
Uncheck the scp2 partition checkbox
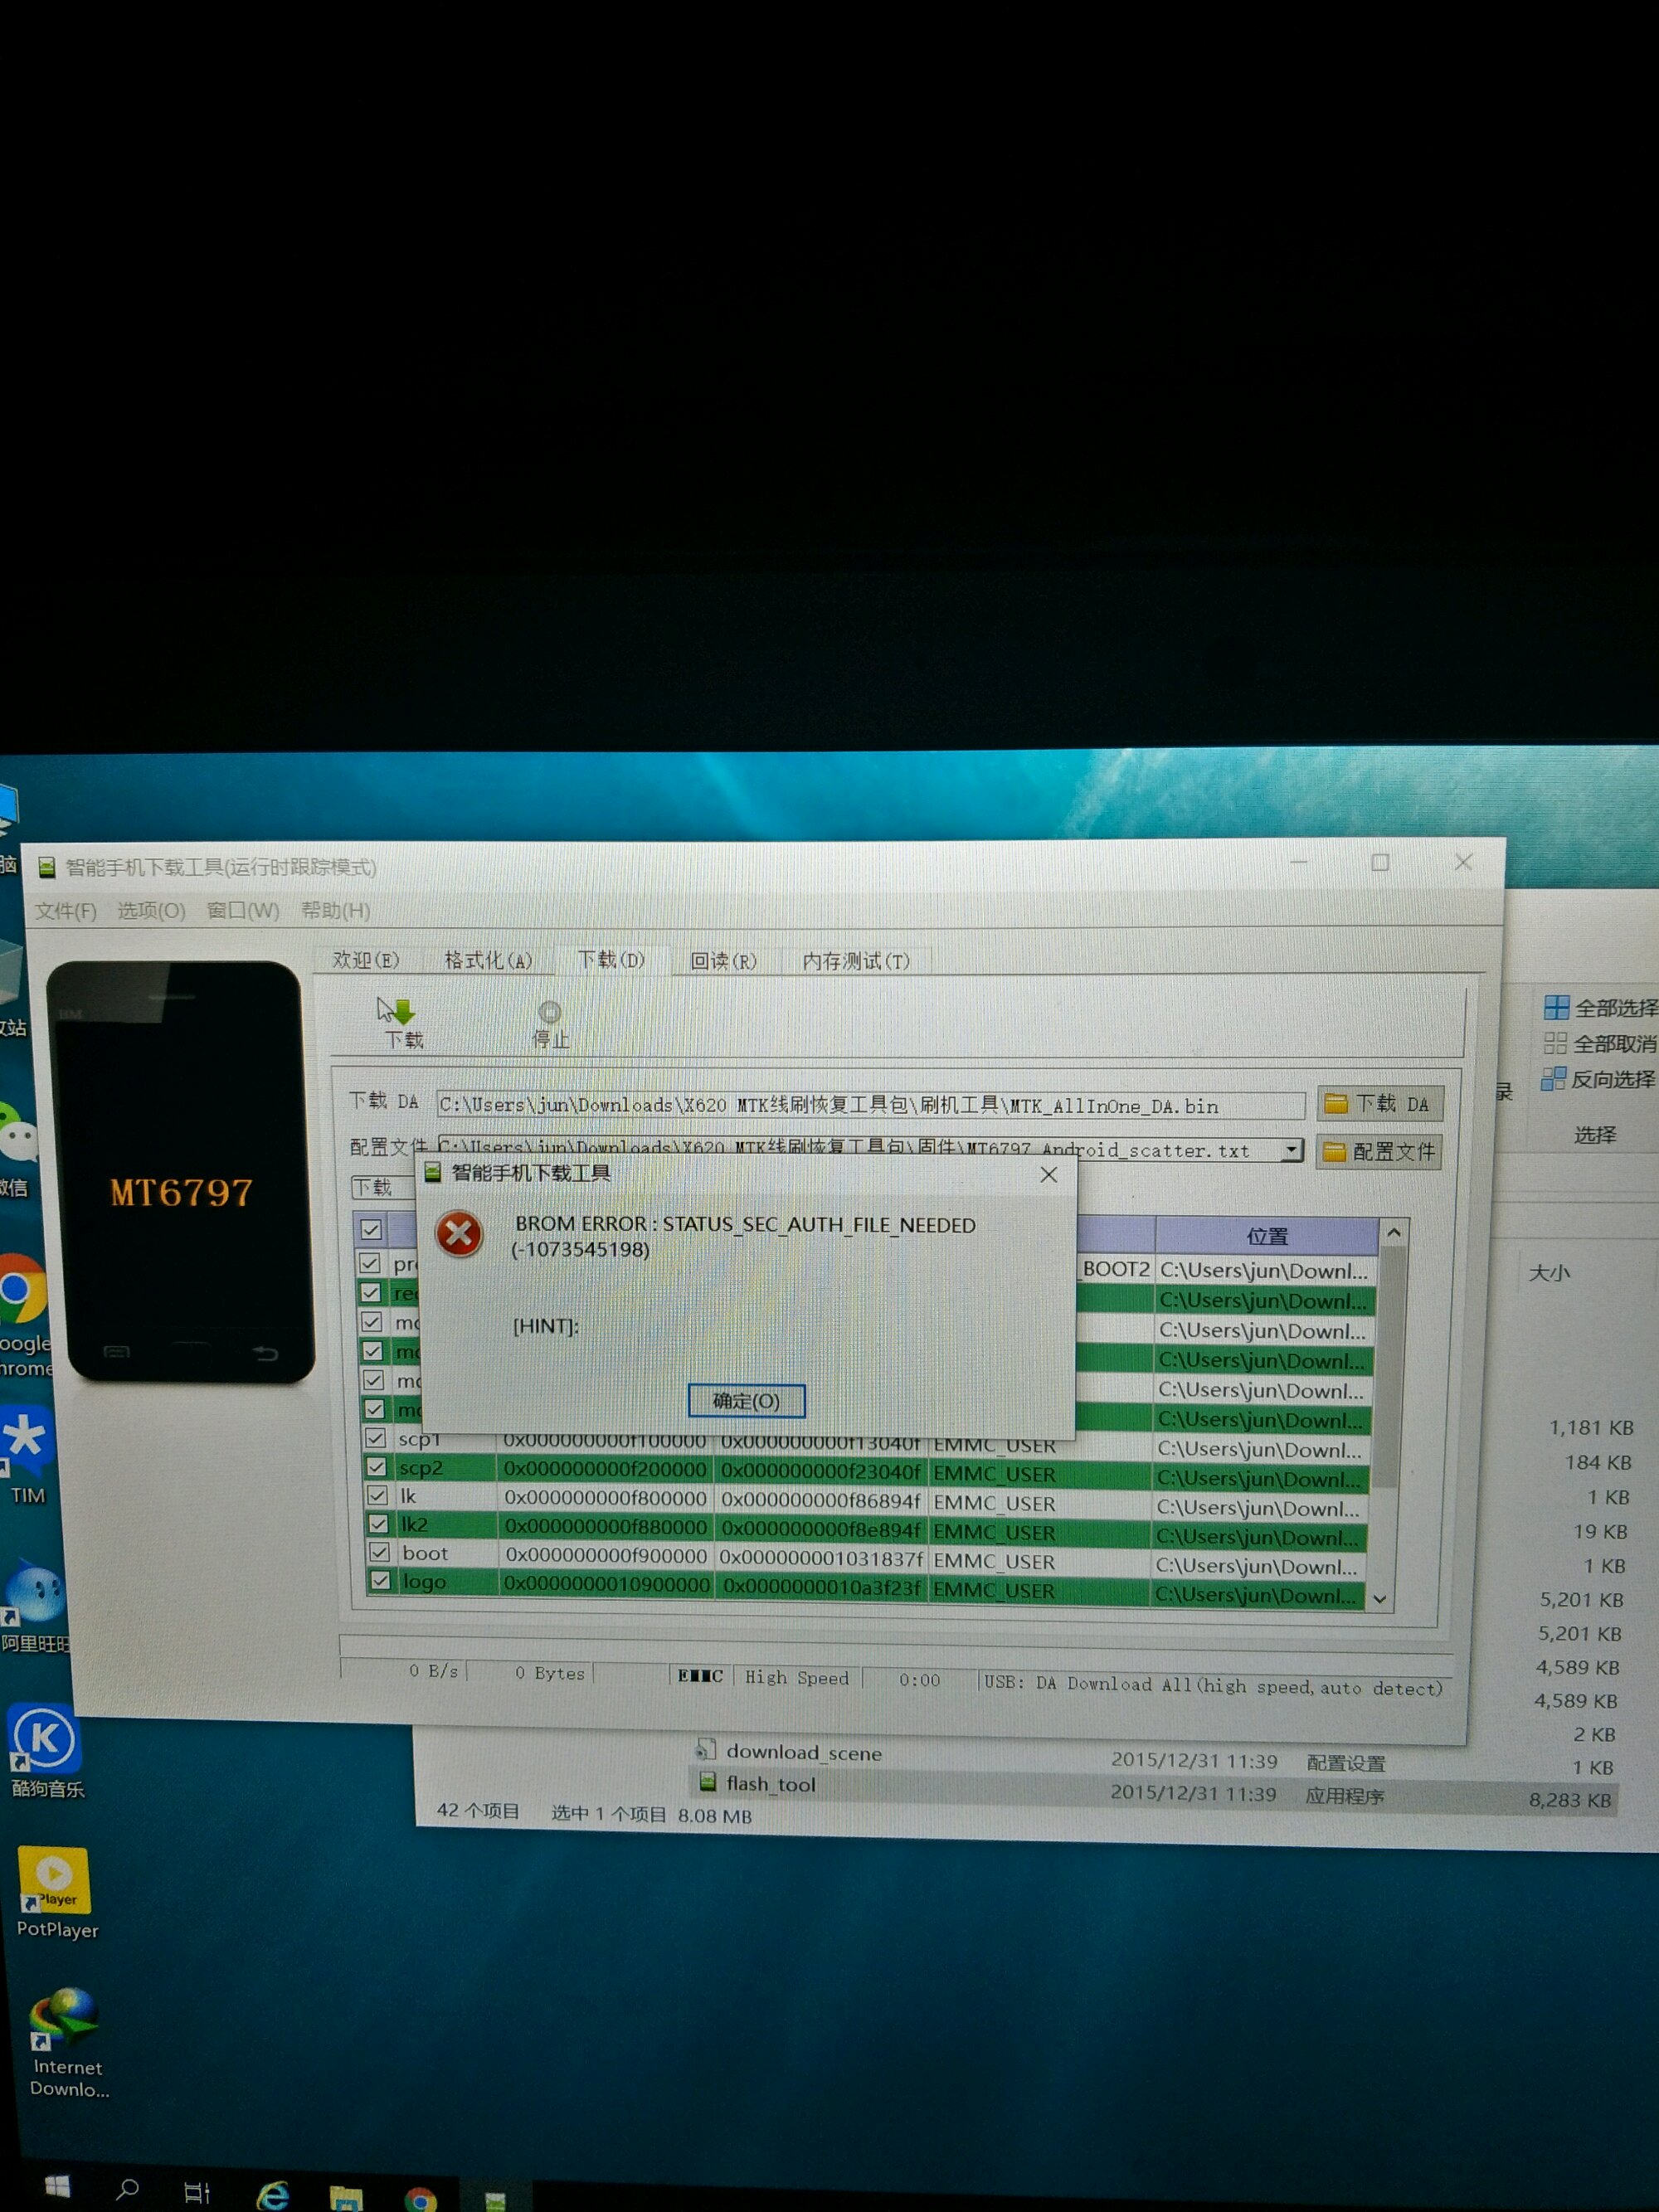[x=376, y=1467]
